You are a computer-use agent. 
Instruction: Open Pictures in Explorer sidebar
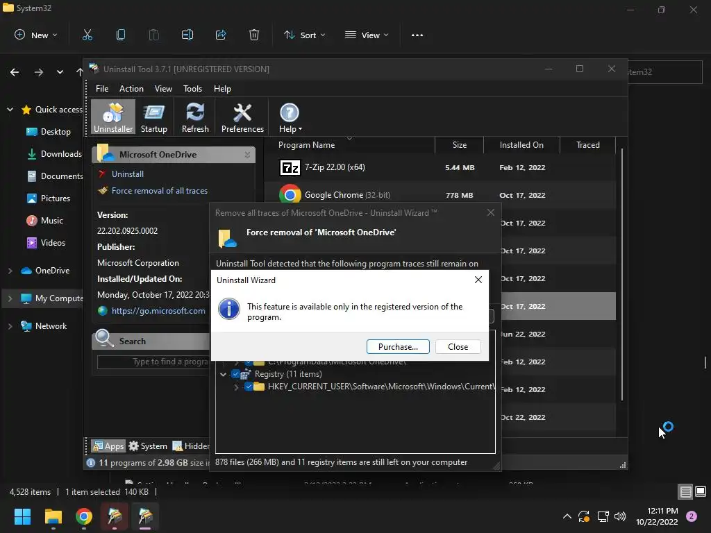coord(49,198)
